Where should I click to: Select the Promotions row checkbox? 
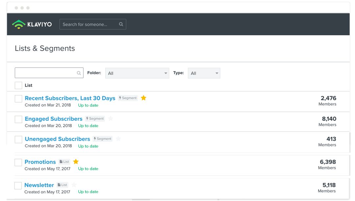pyautogui.click(x=18, y=163)
